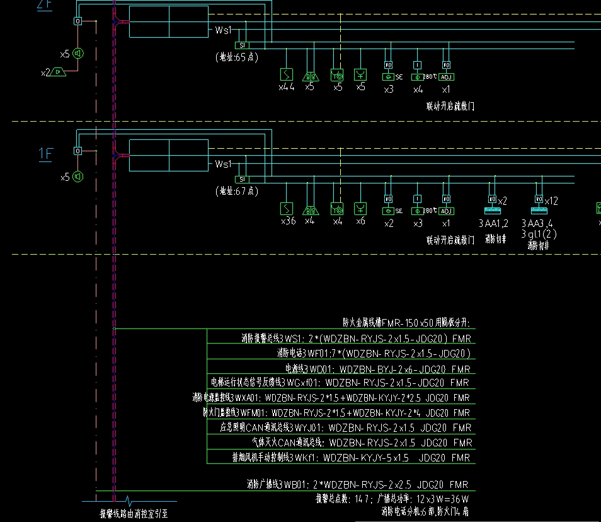Select the 2F fire telephone symbol marked x2
The height and width of the screenshot is (522, 601).
pyautogui.click(x=58, y=72)
